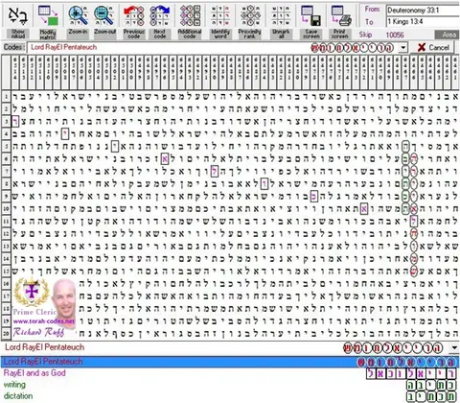
Task: Activate the Identify word tool
Action: point(220,15)
